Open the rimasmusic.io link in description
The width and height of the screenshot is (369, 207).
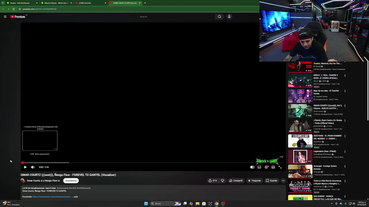point(52,197)
